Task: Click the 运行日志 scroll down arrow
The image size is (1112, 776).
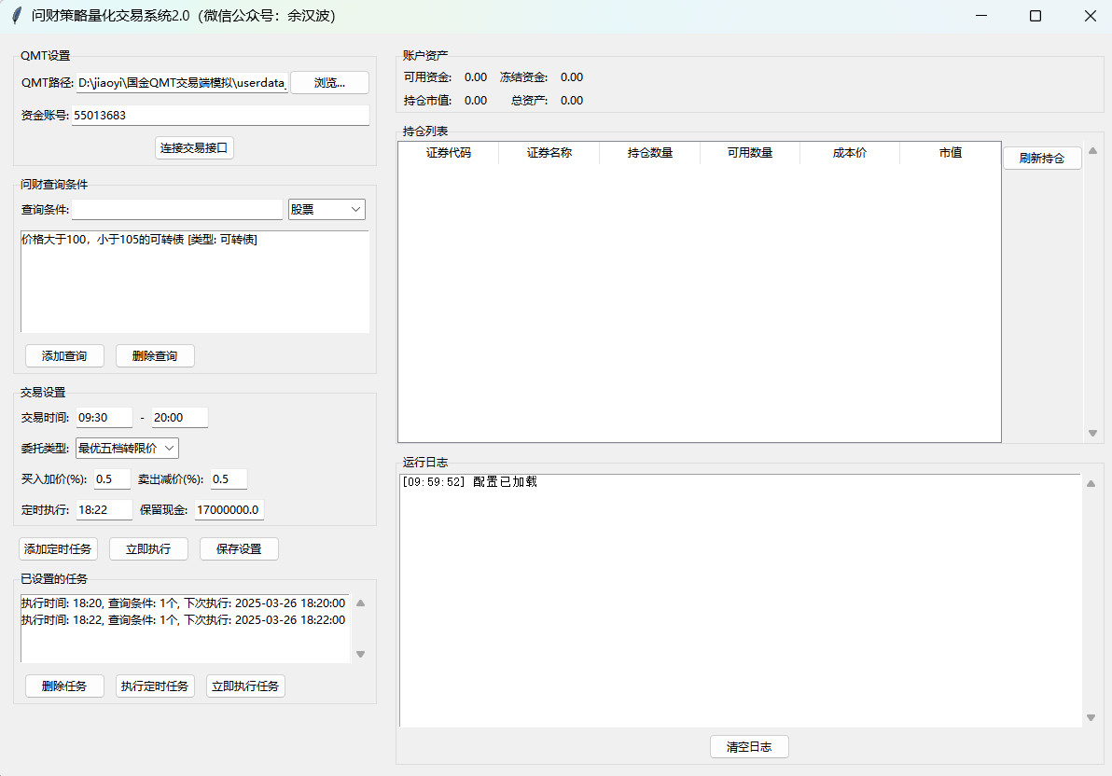Action: pyautogui.click(x=1091, y=718)
